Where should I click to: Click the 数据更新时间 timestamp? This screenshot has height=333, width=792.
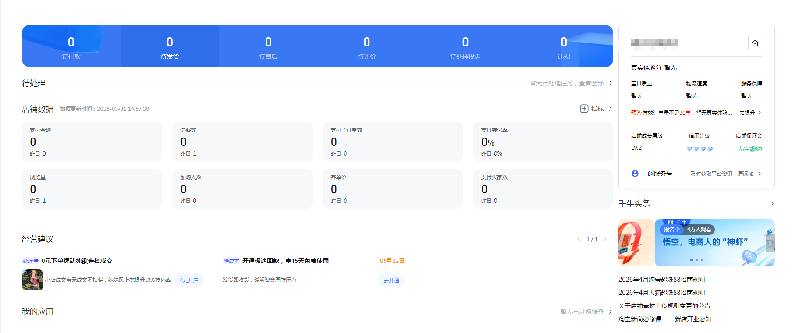click(104, 109)
